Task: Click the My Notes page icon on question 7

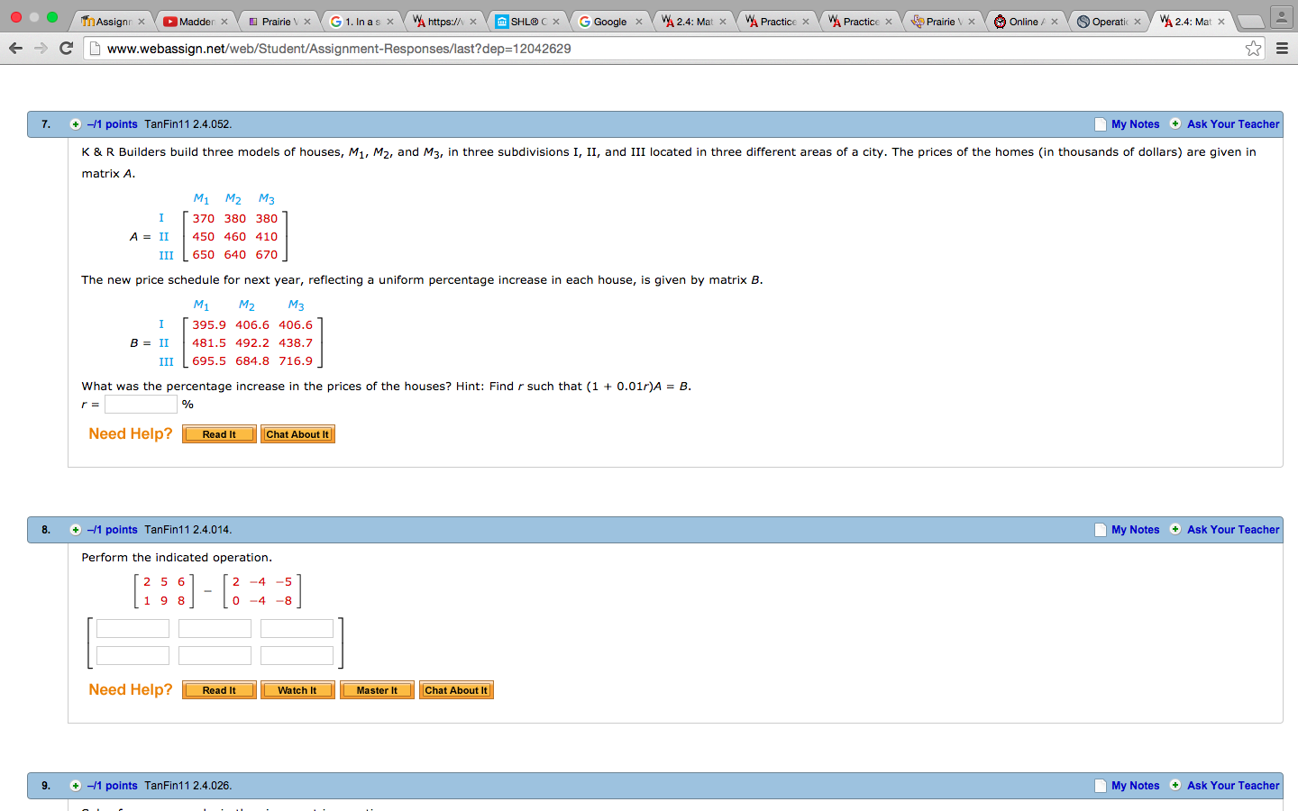Action: click(x=1101, y=124)
